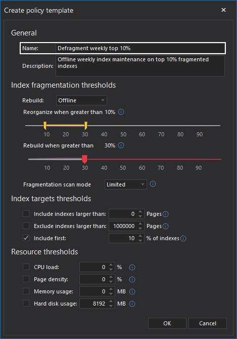Click into the Description text field
Image resolution: width=237 pixels, height=339 pixels.
pos(140,66)
